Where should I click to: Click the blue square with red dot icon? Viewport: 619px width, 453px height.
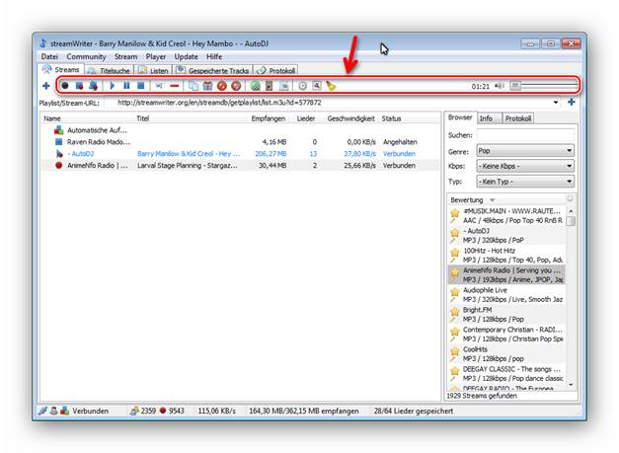tap(79, 86)
